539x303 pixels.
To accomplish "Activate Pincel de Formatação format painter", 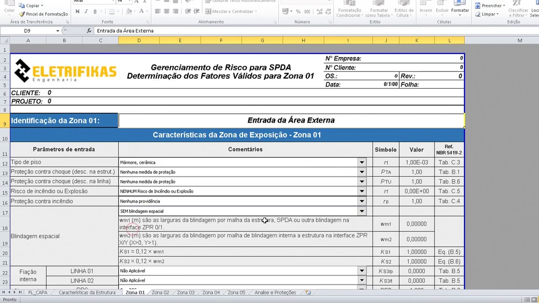I will click(43, 14).
